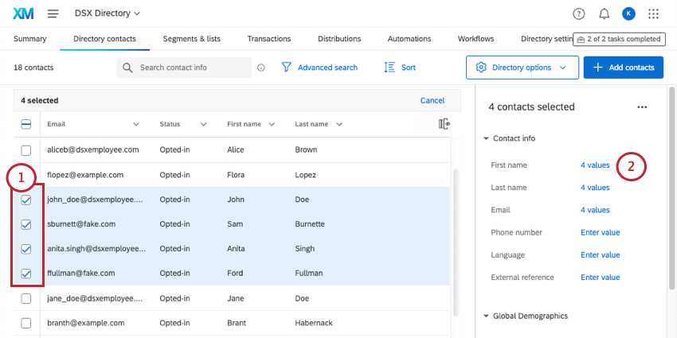Open the help question mark icon
The height and width of the screenshot is (338, 677).
coord(579,14)
